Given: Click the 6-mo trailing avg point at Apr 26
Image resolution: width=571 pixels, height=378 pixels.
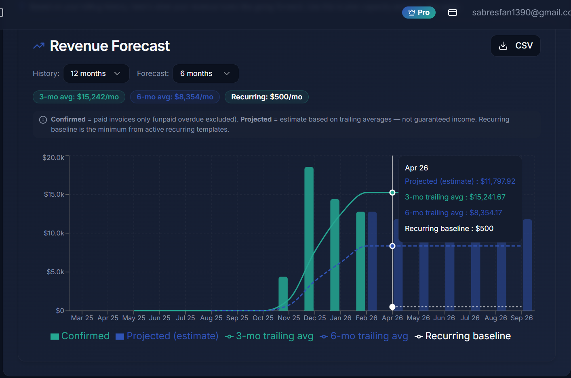Looking at the screenshot, I should (x=392, y=246).
